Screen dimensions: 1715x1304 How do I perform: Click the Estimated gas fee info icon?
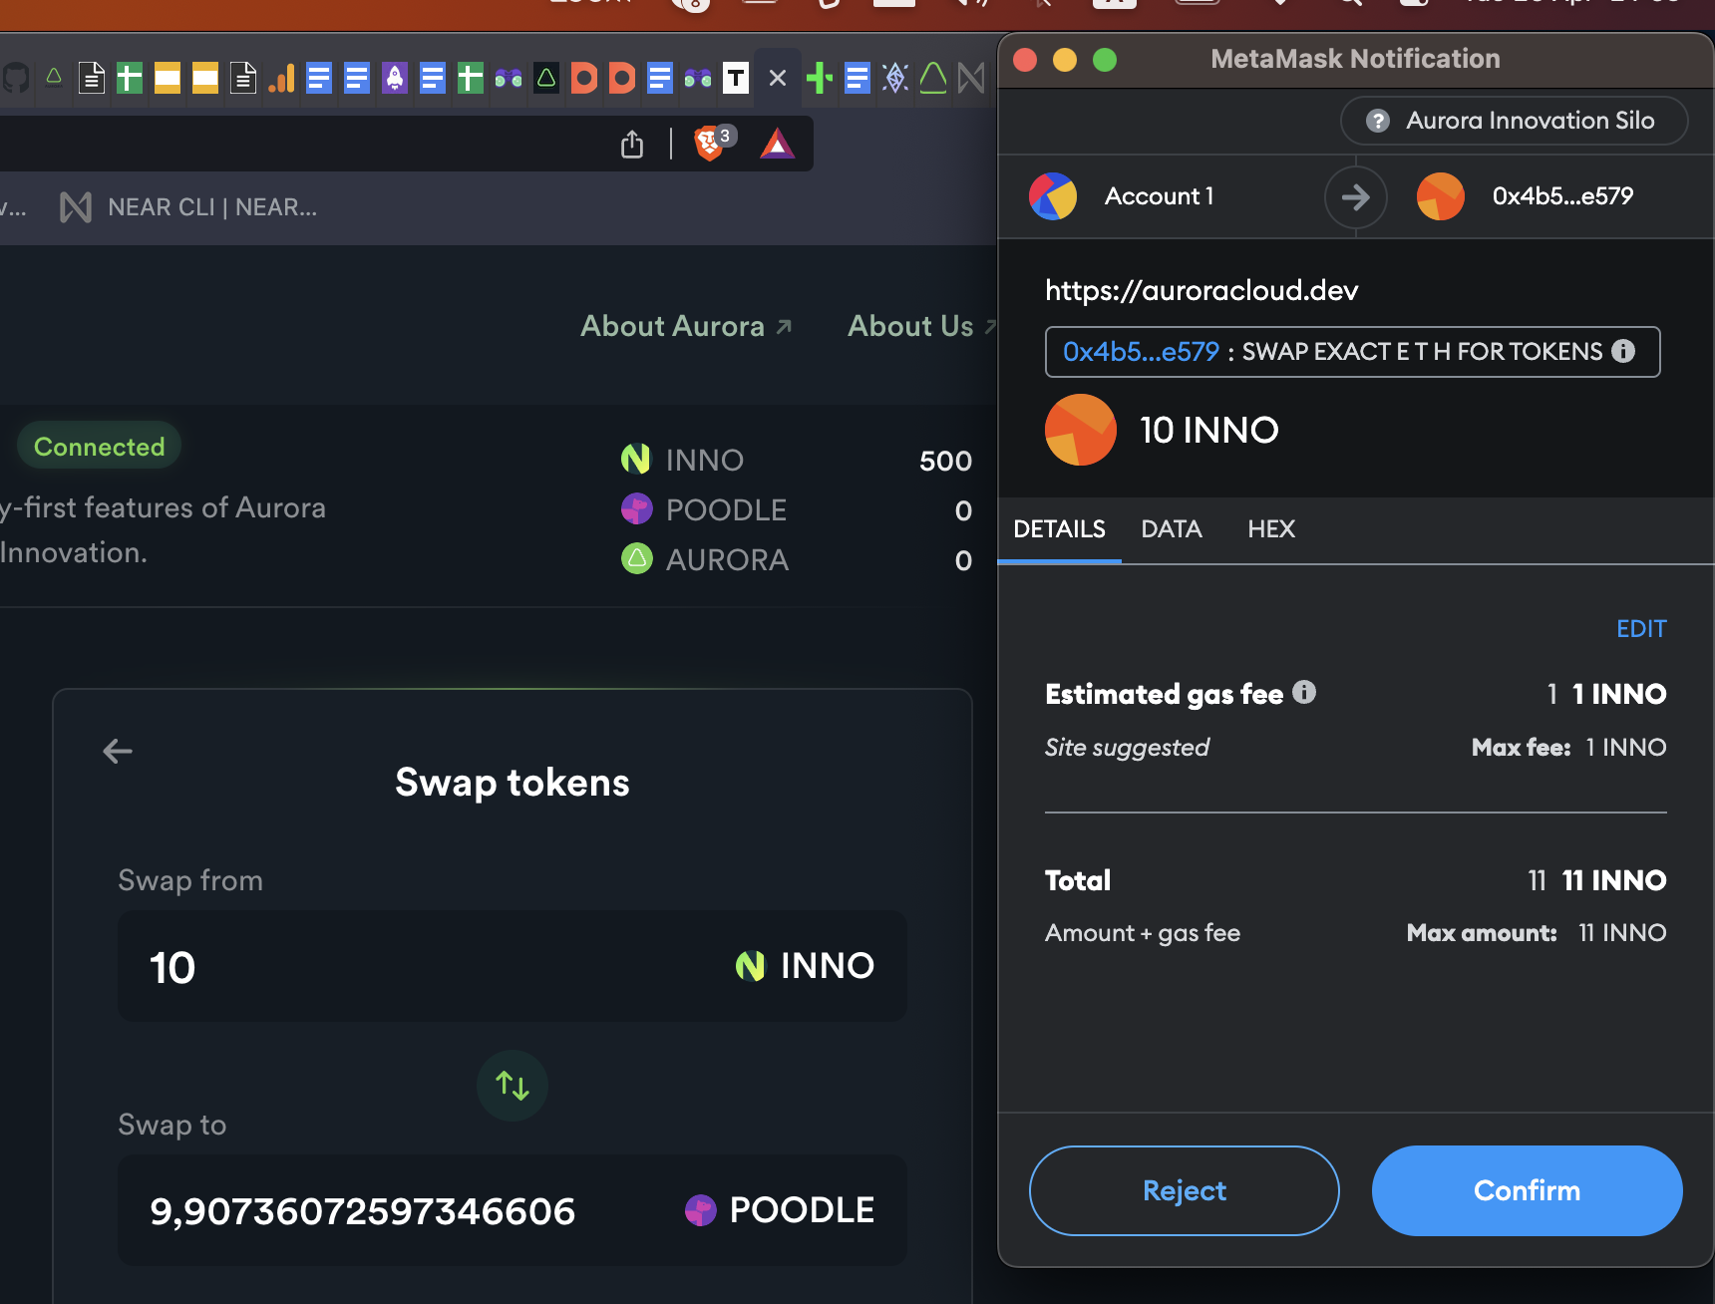[1304, 692]
